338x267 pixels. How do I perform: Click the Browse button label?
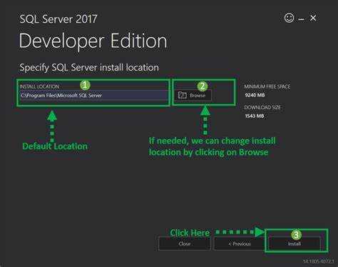pos(198,96)
